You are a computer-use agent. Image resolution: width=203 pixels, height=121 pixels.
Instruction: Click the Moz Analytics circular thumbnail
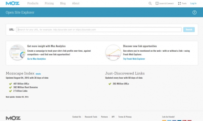click(x=18, y=52)
